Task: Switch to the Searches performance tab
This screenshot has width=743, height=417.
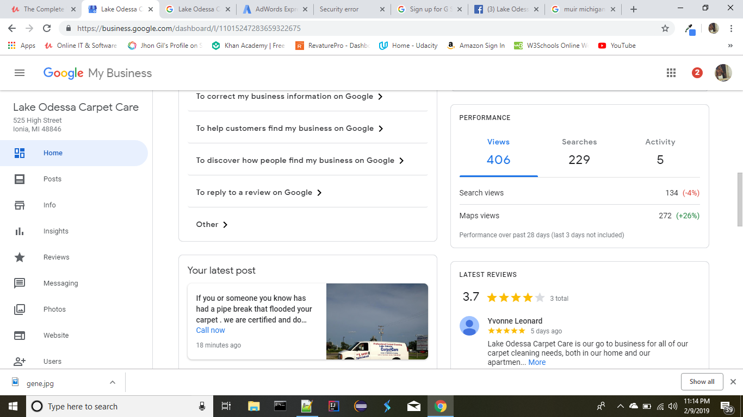Action: 579,151
